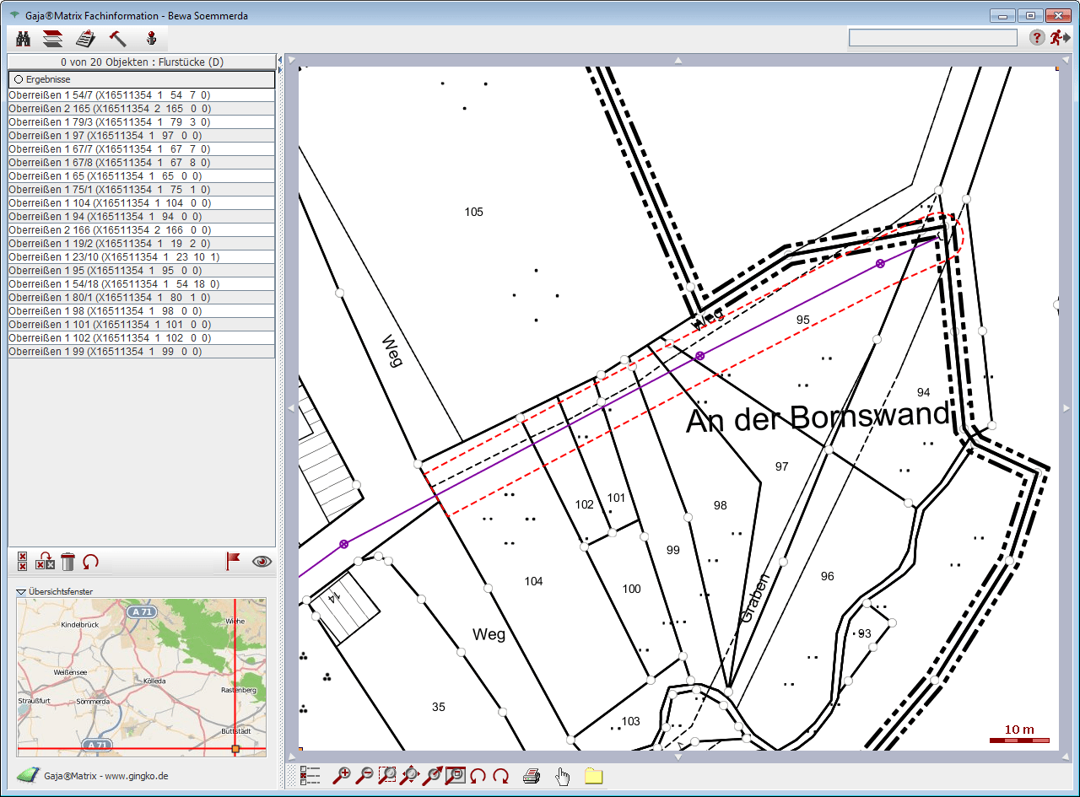Click the zoom in magnifier
The image size is (1080, 797).
[342, 776]
